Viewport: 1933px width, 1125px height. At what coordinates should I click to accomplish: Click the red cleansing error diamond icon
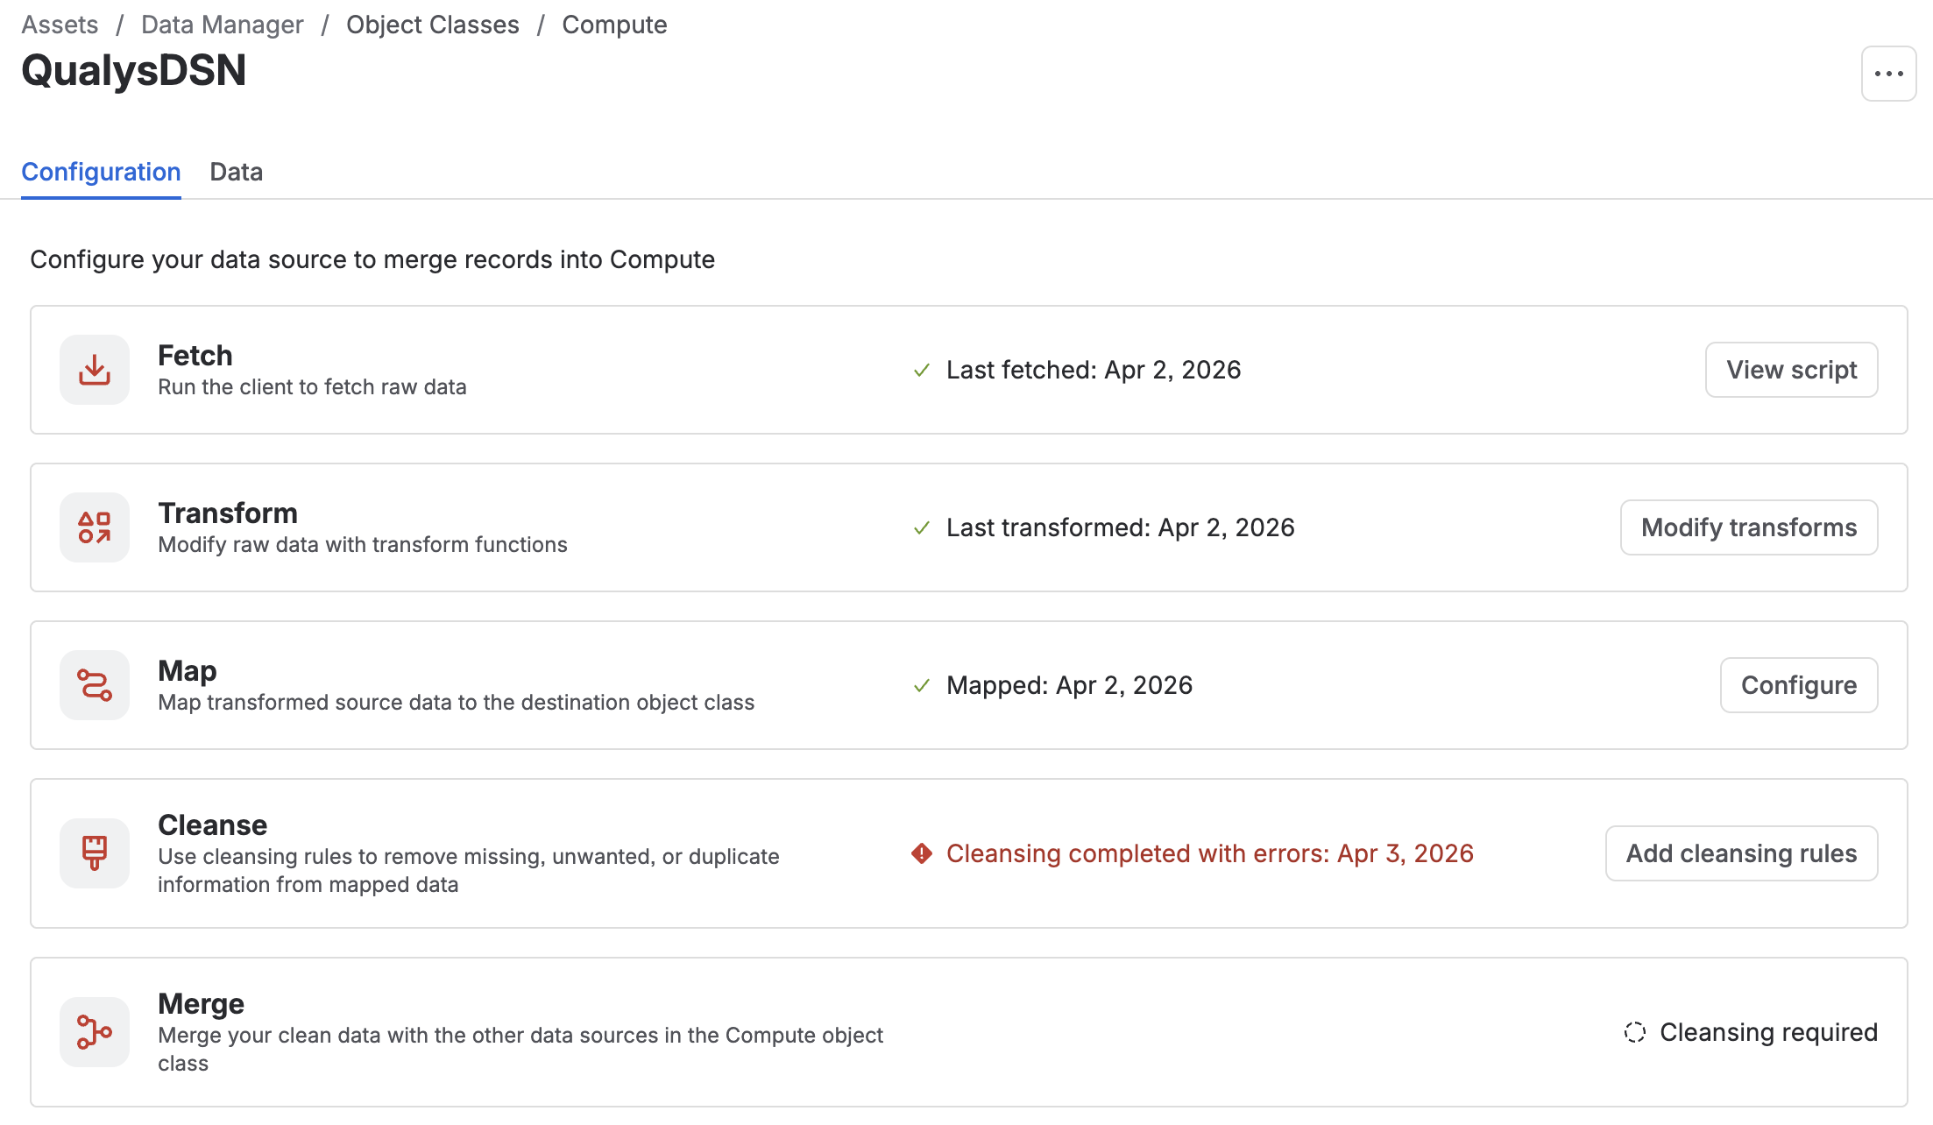tap(922, 853)
